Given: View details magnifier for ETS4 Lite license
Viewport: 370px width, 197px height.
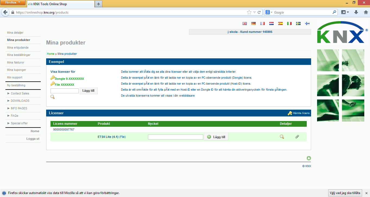Looking at the screenshot, I should [x=282, y=137].
